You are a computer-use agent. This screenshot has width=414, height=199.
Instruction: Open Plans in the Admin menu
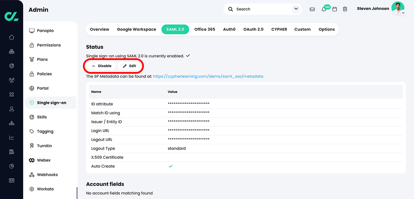click(42, 59)
